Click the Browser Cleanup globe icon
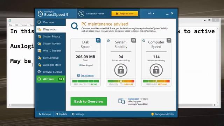Image resolution: width=224 pixels, height=126 pixels. pos(39,72)
